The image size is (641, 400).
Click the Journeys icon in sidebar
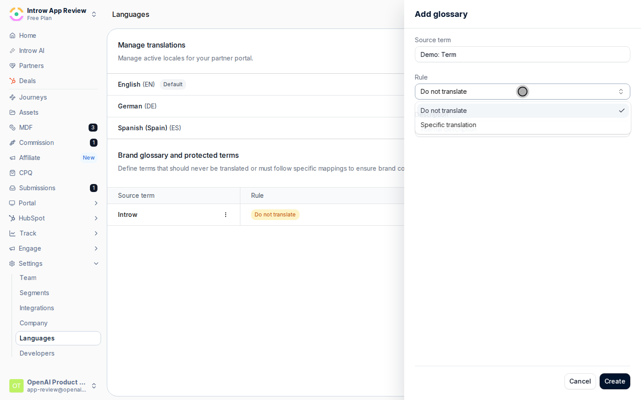coord(12,97)
